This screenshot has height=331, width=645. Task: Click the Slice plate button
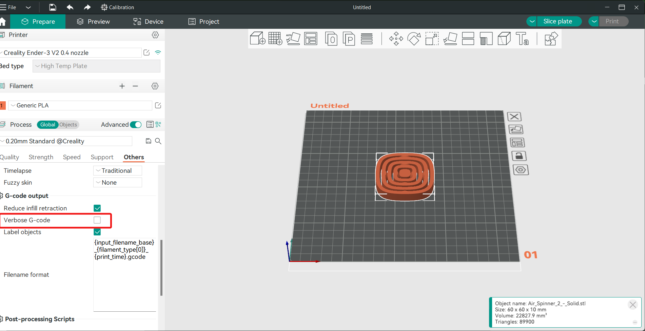558,21
